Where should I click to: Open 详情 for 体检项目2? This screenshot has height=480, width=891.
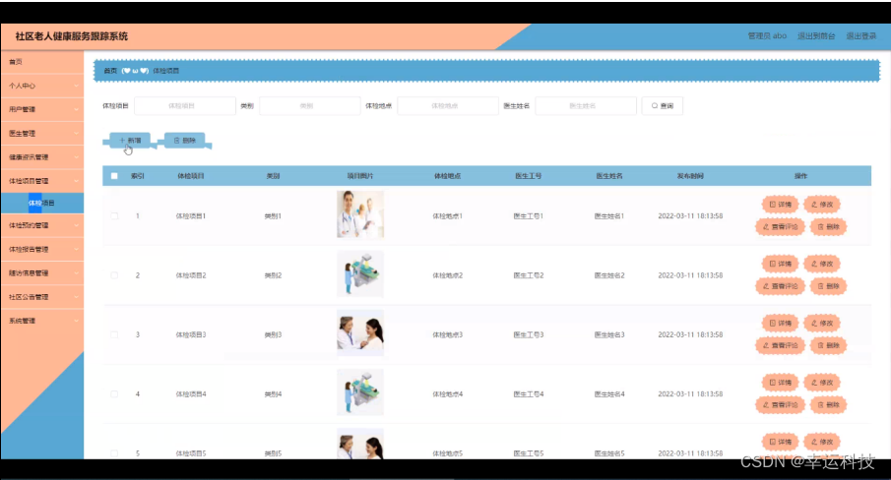click(x=780, y=264)
